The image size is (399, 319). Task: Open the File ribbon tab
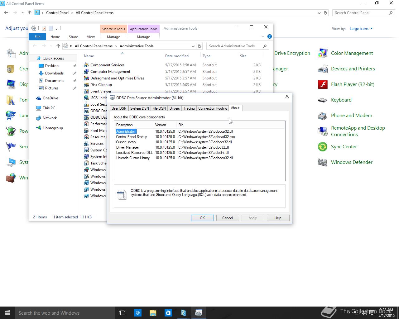[x=37, y=37]
